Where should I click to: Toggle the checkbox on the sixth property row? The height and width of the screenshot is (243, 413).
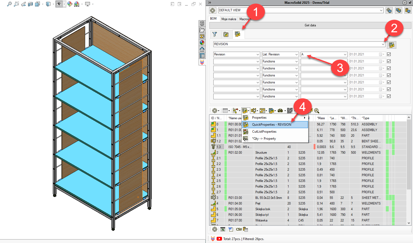pos(389,89)
